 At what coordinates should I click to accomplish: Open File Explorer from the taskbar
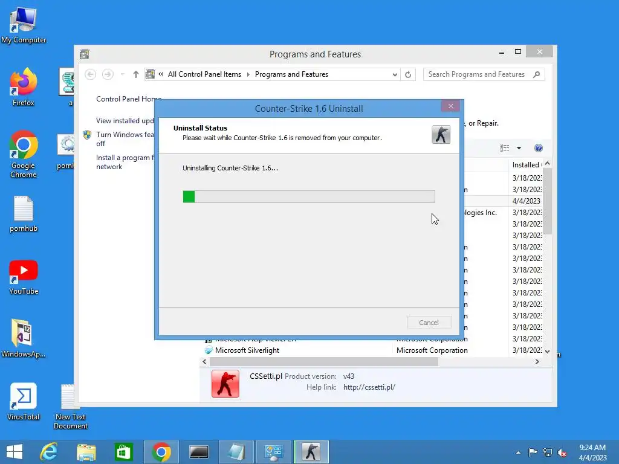click(x=86, y=452)
